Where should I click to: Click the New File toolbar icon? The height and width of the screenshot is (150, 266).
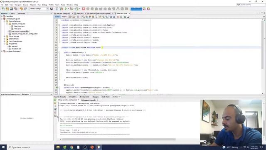pos(3,9)
